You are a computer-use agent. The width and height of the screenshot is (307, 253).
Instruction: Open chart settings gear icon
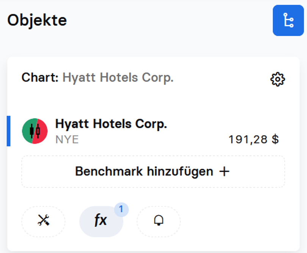278,79
